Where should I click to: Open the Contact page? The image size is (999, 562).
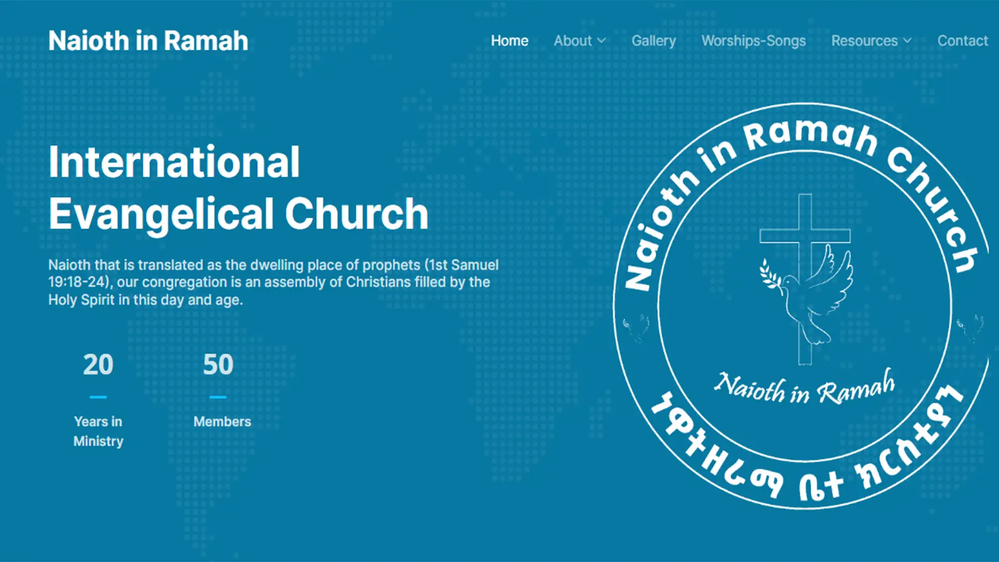(963, 41)
